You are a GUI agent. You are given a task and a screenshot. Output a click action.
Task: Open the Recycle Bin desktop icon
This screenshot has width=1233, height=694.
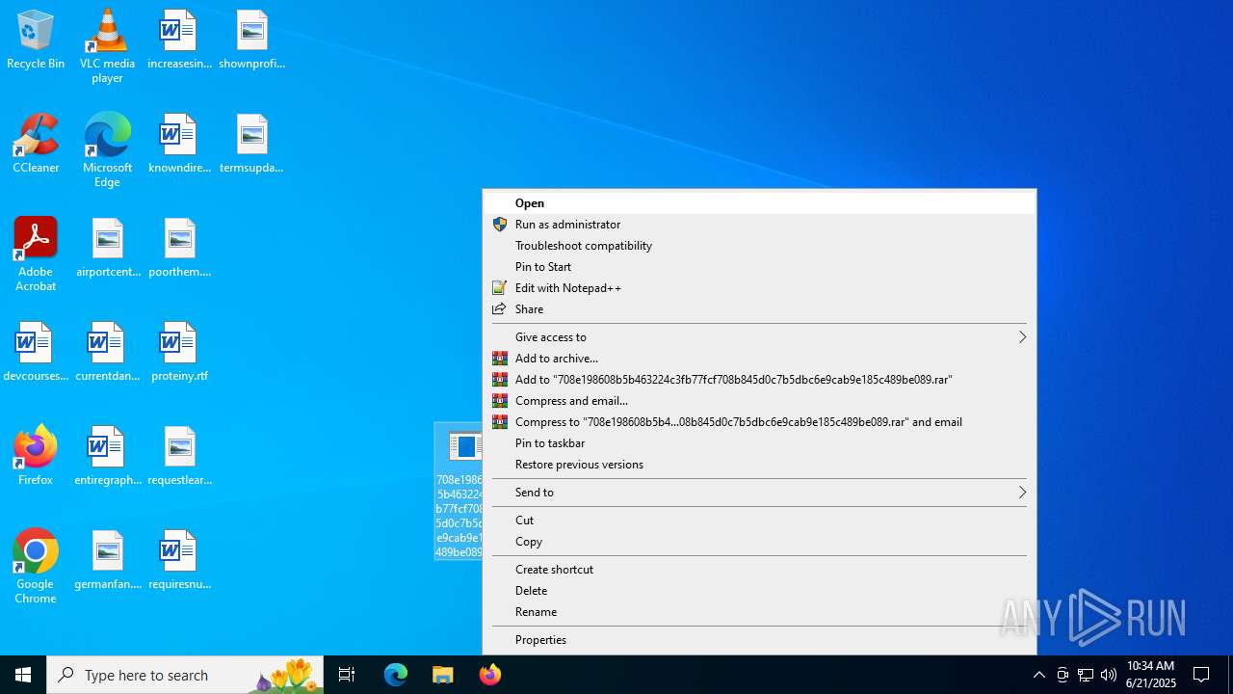coord(36,40)
